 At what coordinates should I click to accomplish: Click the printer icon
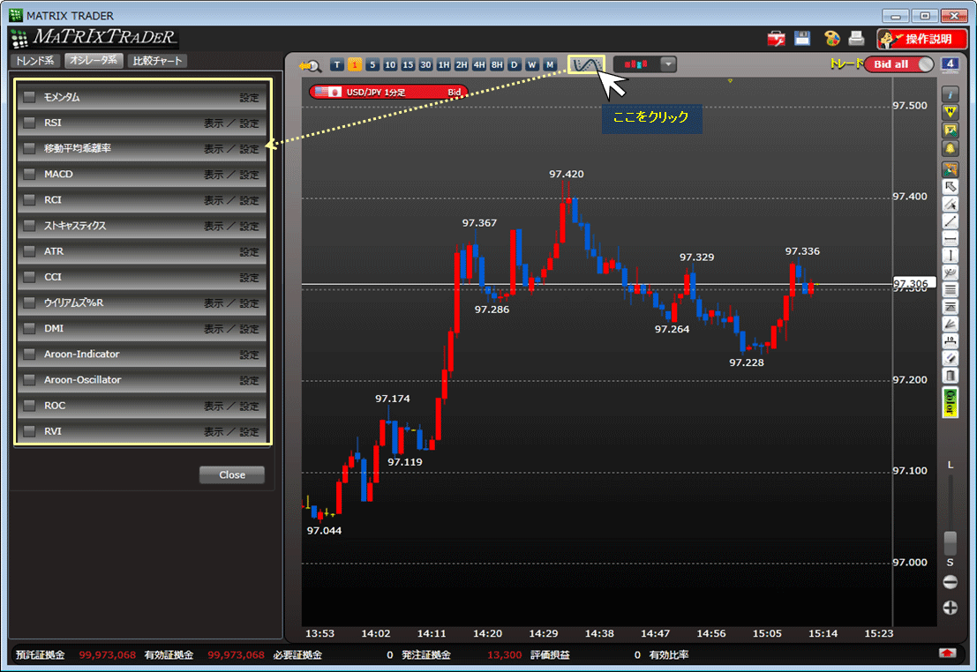point(856,39)
